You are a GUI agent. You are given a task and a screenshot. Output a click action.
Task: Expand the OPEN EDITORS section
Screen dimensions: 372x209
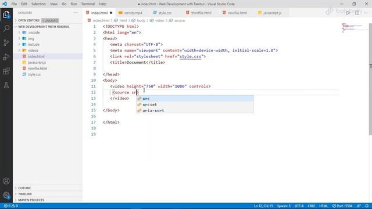(x=28, y=21)
